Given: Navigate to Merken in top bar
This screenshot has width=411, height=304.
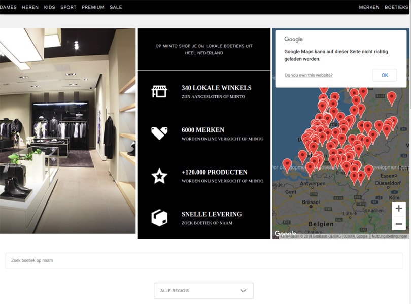Looking at the screenshot, I should click(369, 7).
